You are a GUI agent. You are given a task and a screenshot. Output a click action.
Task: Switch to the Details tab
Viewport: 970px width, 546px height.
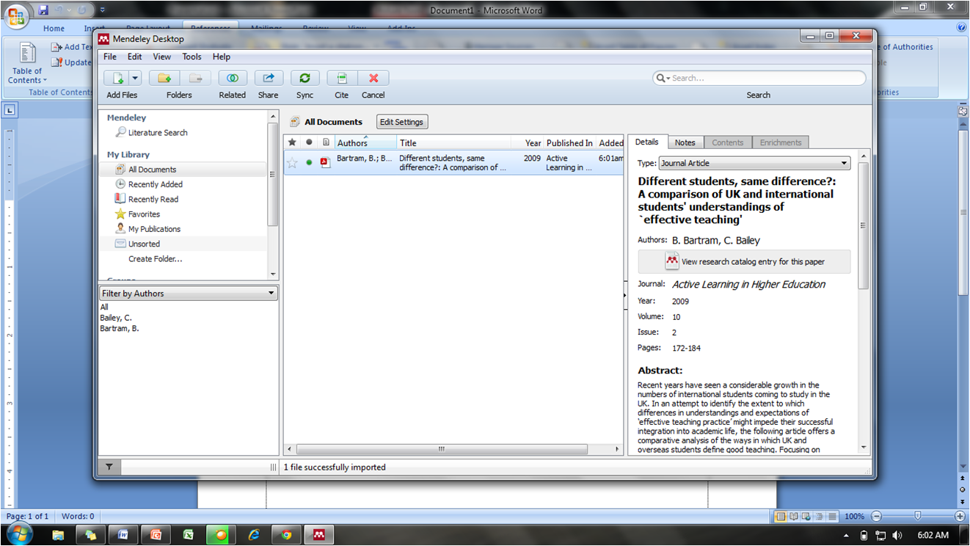[x=647, y=142]
